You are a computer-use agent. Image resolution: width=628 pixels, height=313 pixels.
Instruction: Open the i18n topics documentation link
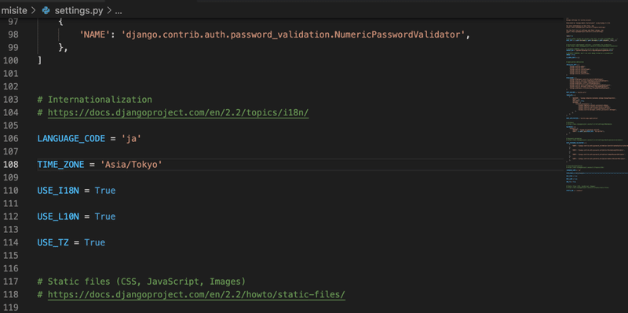(x=178, y=113)
